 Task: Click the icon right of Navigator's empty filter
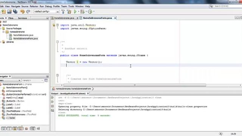pyautogui.click(x=46, y=80)
